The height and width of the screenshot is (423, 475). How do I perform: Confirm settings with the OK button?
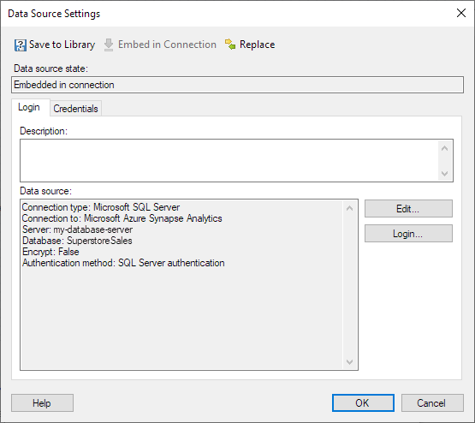[x=363, y=403]
